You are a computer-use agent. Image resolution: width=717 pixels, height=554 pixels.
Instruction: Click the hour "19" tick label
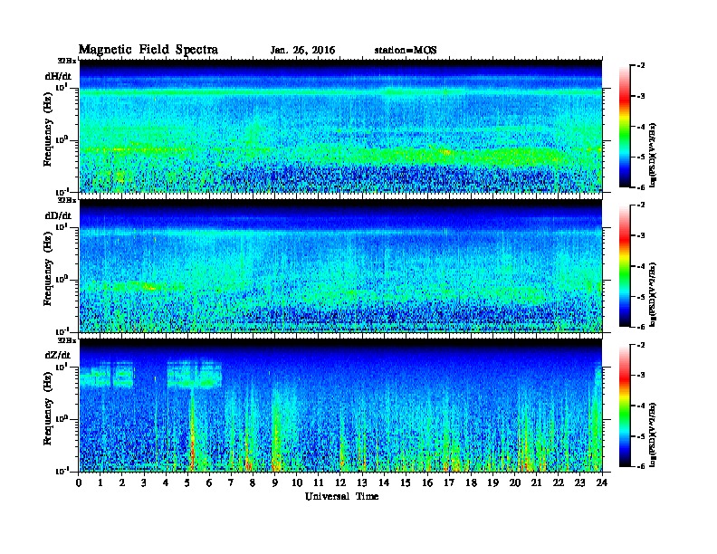[492, 482]
